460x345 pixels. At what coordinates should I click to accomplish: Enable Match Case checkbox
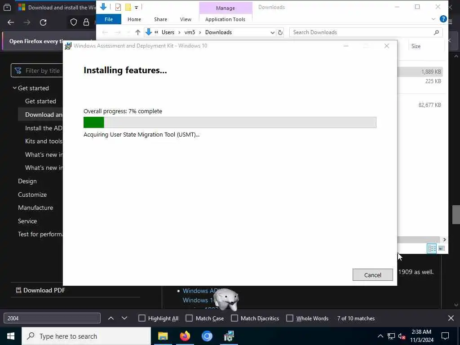coord(189,318)
